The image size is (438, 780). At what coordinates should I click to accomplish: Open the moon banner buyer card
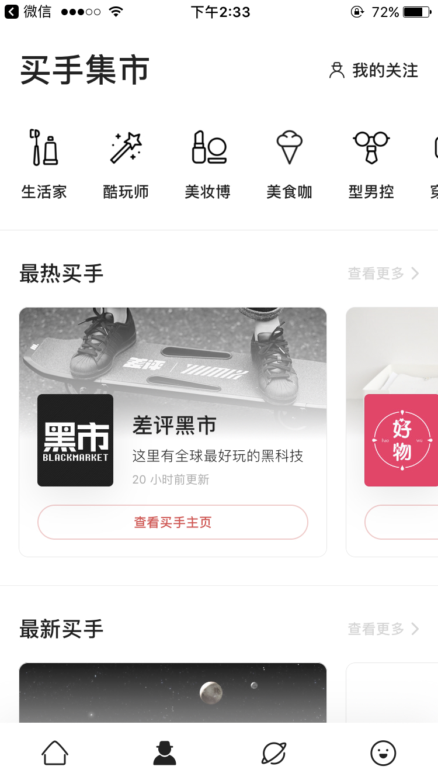pyautogui.click(x=173, y=693)
